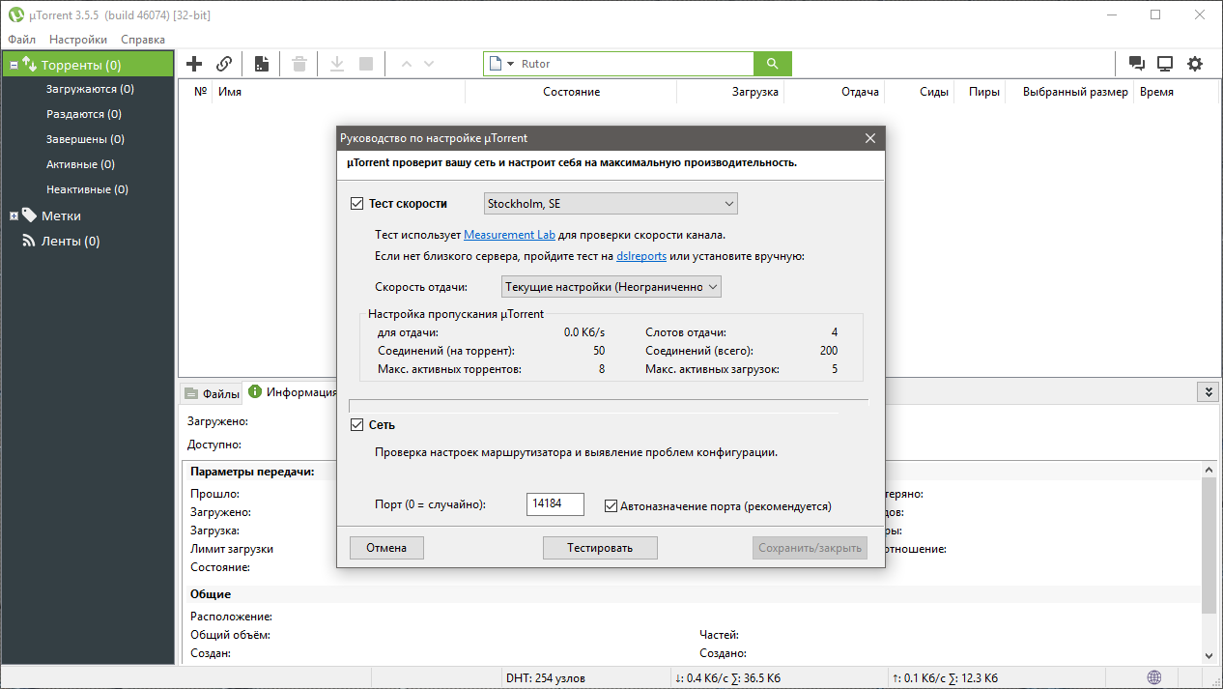The width and height of the screenshot is (1223, 689).
Task: Click the Stop Torrent square icon
Action: 366,64
